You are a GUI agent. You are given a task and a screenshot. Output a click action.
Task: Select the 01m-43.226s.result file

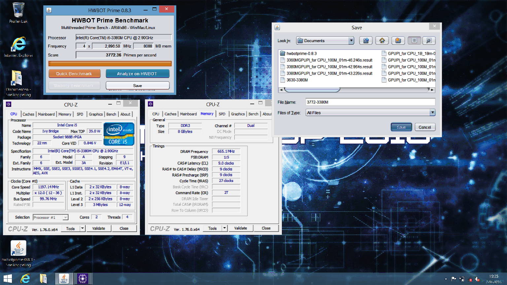(x=326, y=73)
